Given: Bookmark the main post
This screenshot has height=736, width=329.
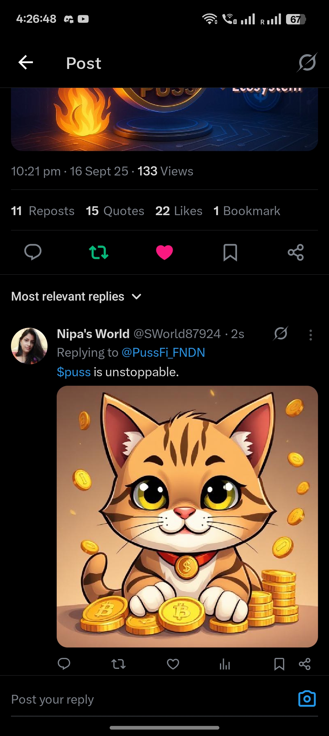Looking at the screenshot, I should pyautogui.click(x=230, y=252).
